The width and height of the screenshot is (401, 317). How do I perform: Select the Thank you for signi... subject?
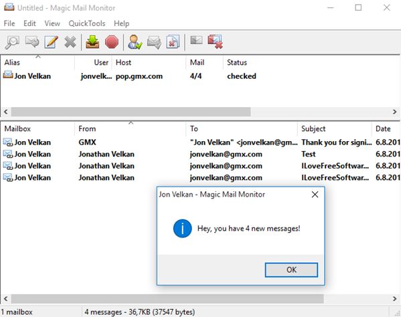click(336, 142)
